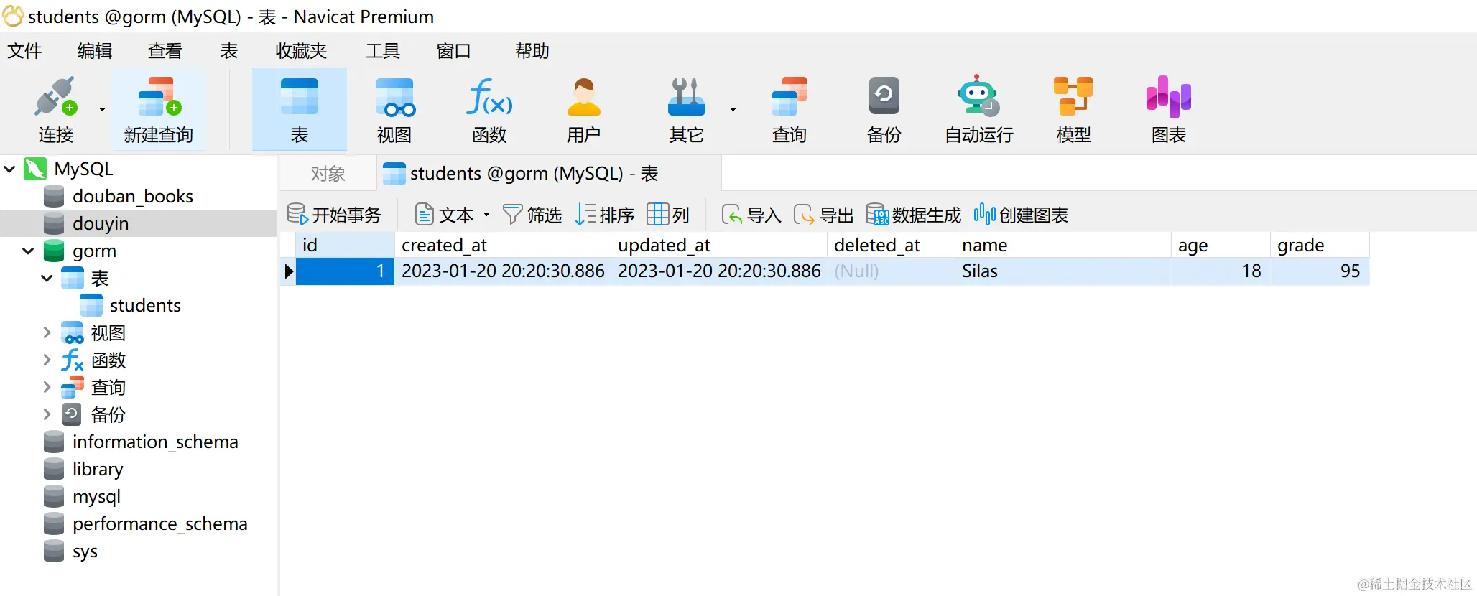
Task: Open the 查看 menu
Action: click(x=165, y=51)
